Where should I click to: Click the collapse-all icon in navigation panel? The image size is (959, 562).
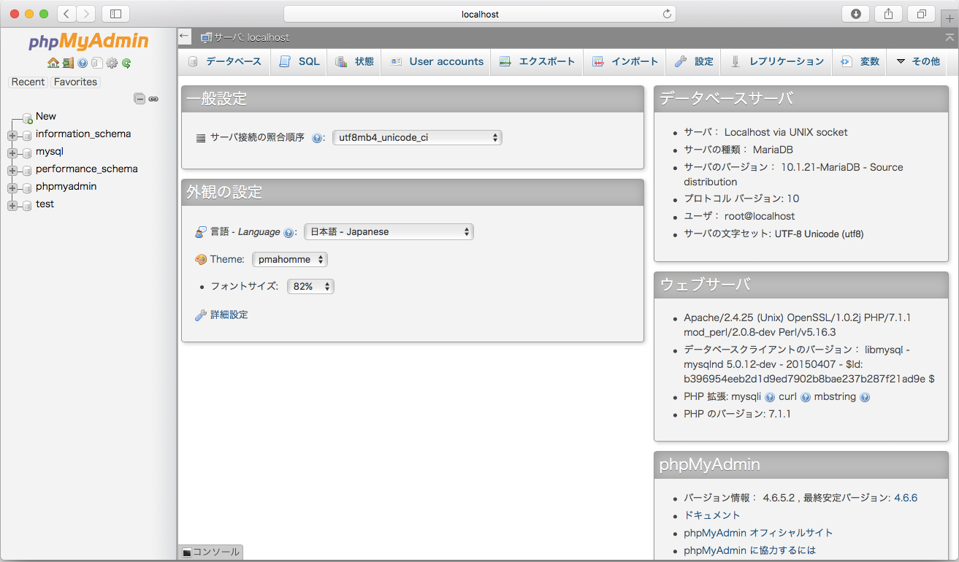point(139,99)
